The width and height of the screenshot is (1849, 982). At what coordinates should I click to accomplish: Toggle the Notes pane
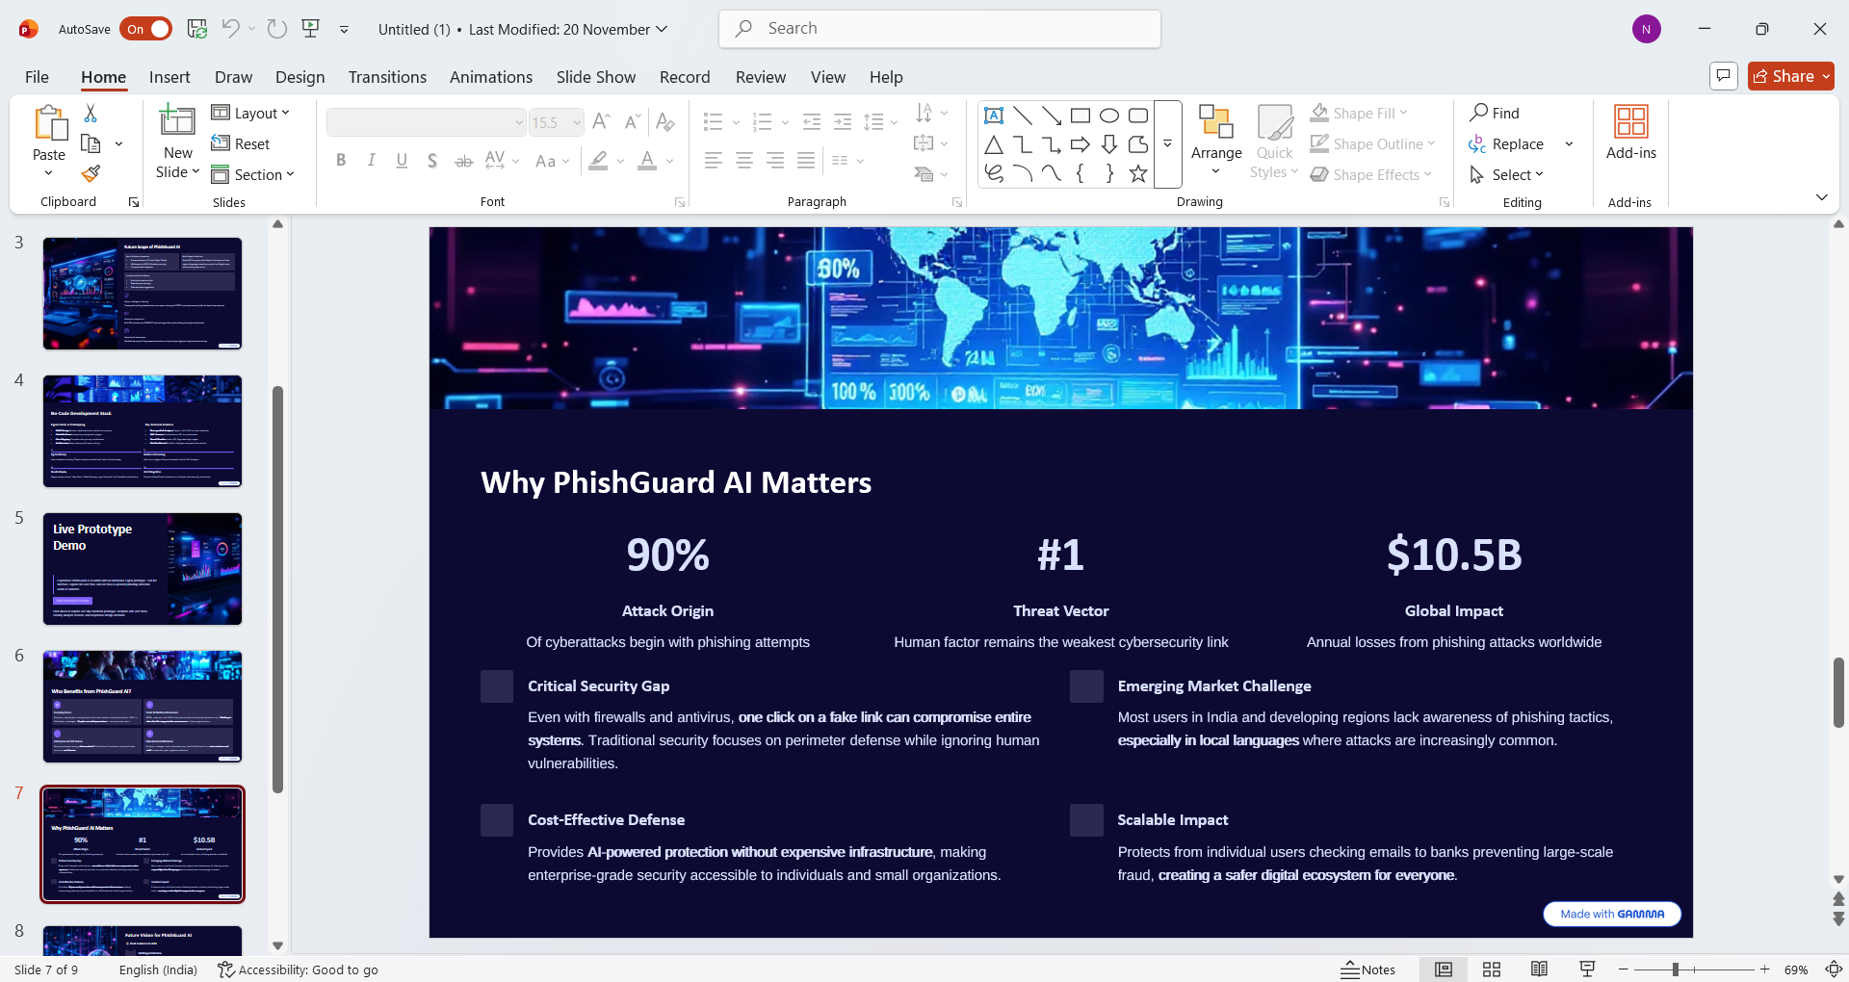1368,969
